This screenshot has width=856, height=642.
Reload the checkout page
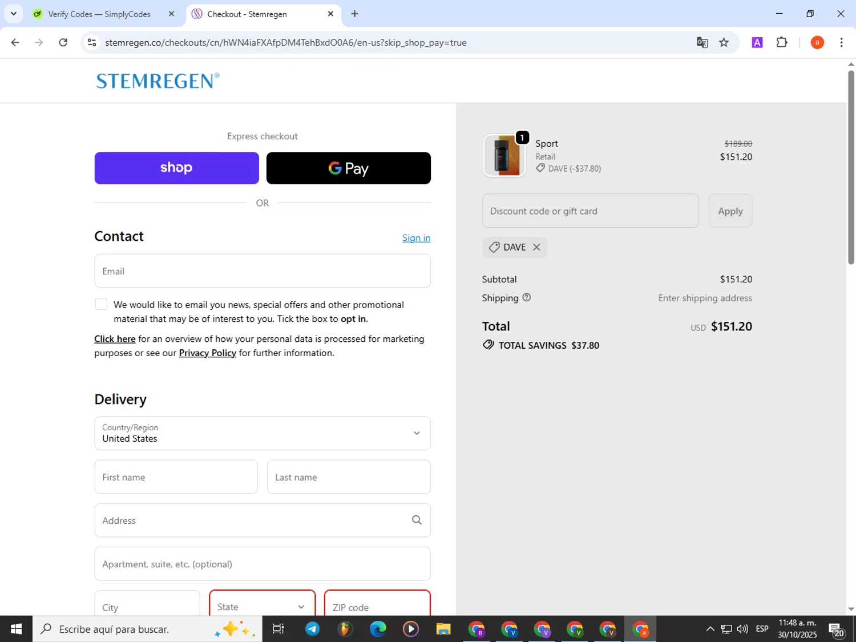(x=63, y=42)
